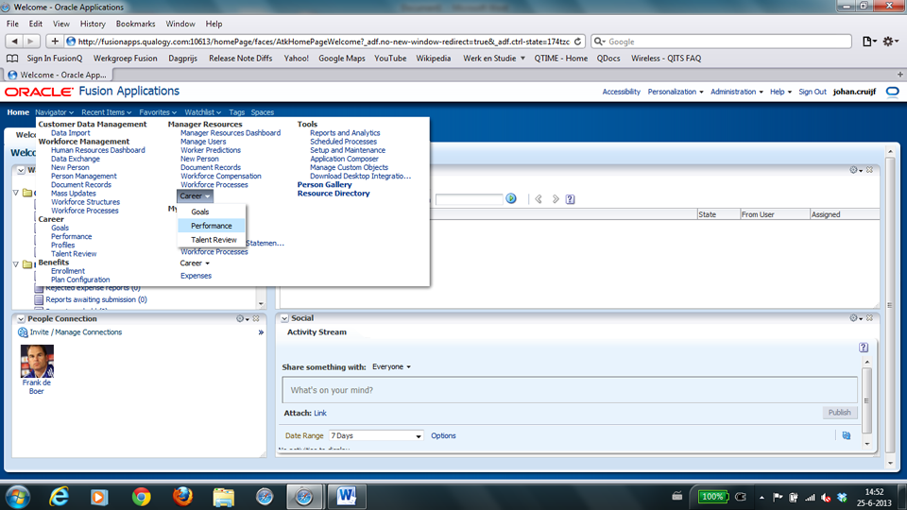Image resolution: width=907 pixels, height=510 pixels.
Task: Click the Plan Configuration link under Benefits
Action: [80, 280]
